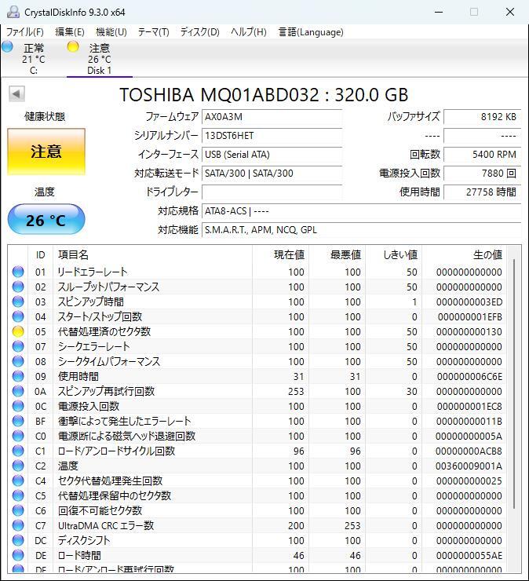Image resolution: width=529 pixels, height=581 pixels.
Task: Click status icon for 02 スループットパフォーマンス
Action: (x=18, y=287)
